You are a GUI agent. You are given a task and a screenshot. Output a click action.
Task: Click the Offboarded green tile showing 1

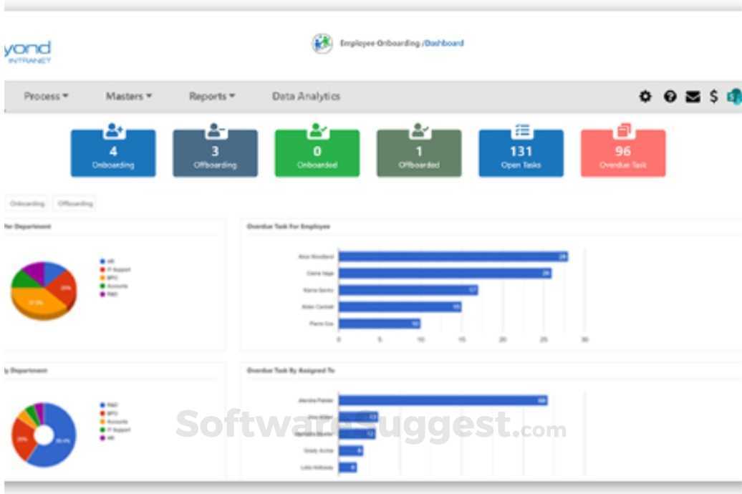click(418, 152)
